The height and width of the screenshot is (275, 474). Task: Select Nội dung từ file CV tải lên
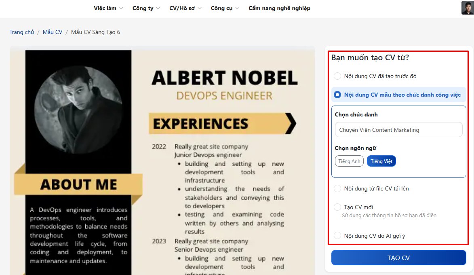coord(337,188)
